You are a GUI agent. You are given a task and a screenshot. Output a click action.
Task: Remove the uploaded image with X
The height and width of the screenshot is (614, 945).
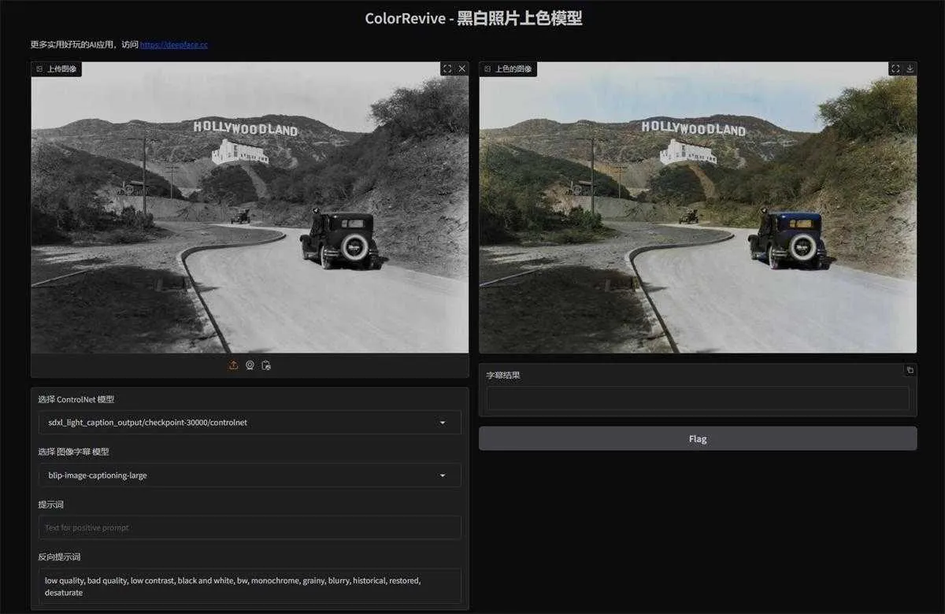pyautogui.click(x=461, y=68)
